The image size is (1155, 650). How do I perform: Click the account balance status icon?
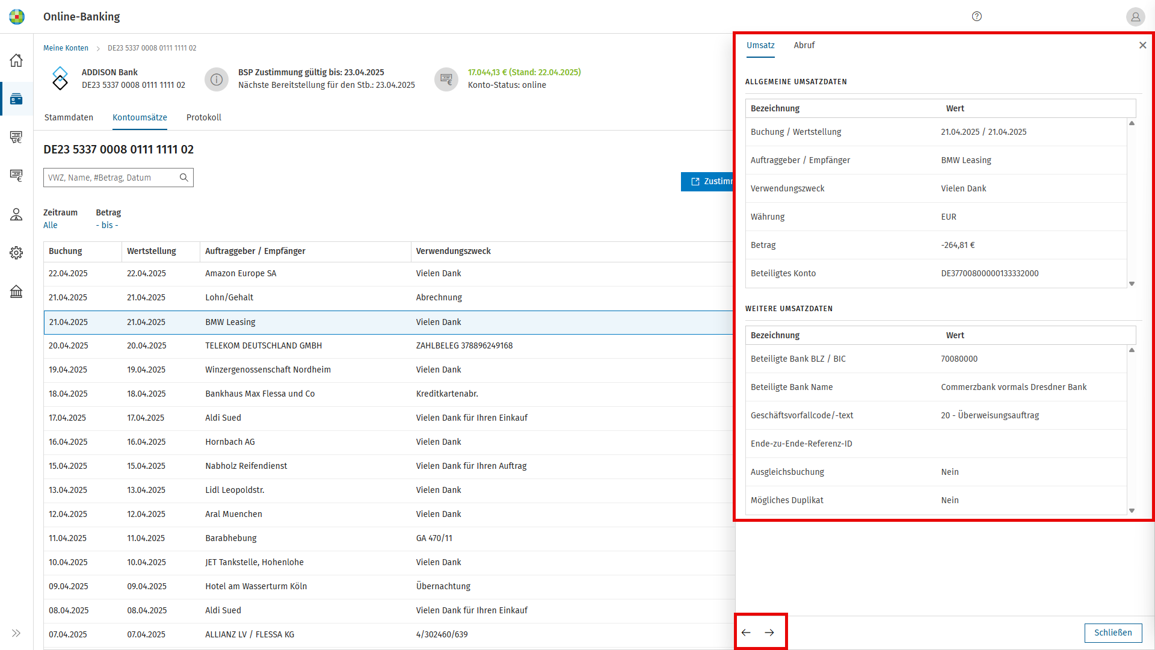[446, 79]
